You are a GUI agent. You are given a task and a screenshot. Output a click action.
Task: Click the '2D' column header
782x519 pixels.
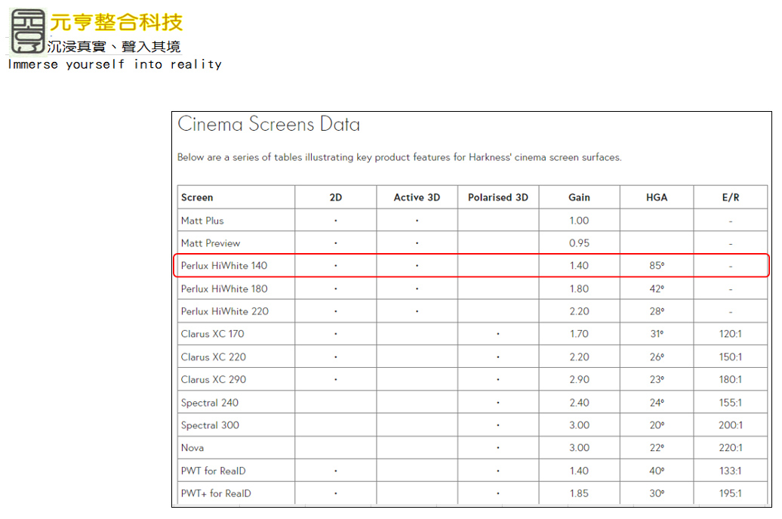(336, 197)
